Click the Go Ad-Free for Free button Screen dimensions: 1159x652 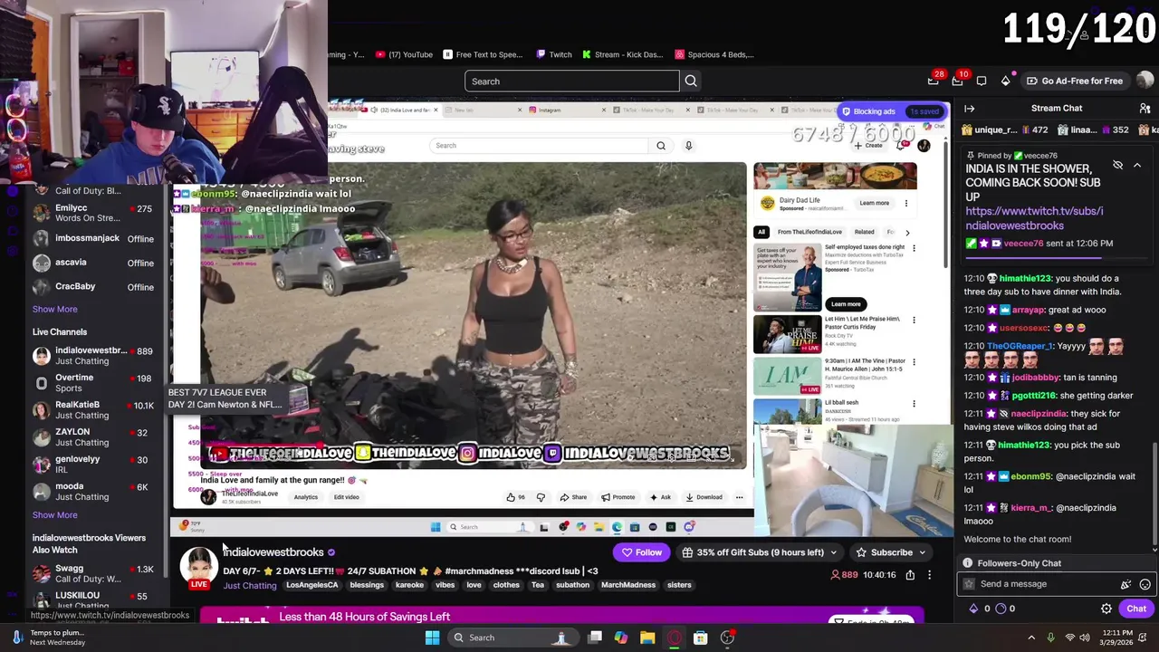point(1074,81)
